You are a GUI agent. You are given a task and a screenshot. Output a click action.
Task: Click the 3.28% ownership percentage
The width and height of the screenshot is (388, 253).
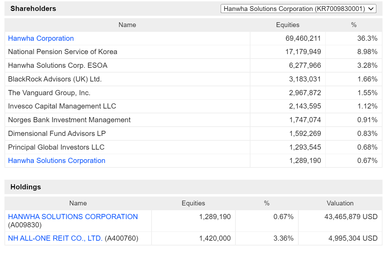[367, 65]
